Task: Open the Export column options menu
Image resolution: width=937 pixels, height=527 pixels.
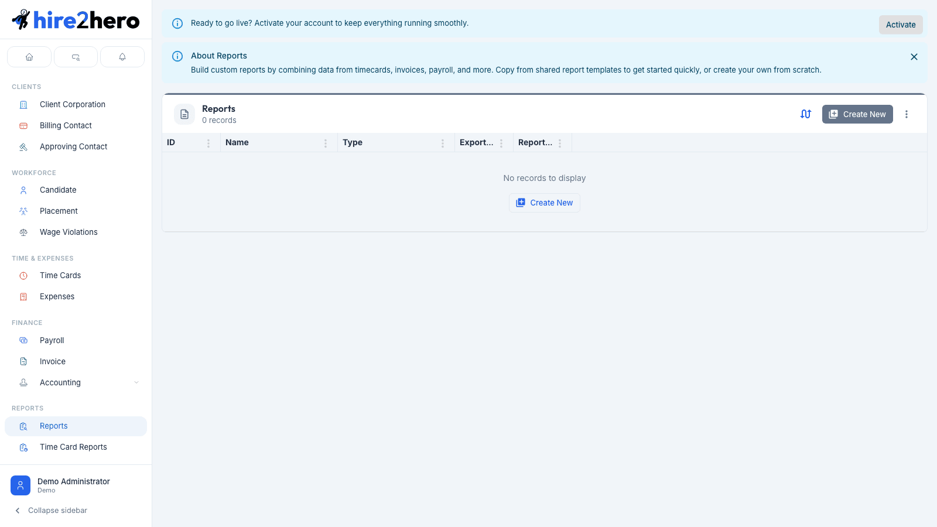Action: click(501, 143)
